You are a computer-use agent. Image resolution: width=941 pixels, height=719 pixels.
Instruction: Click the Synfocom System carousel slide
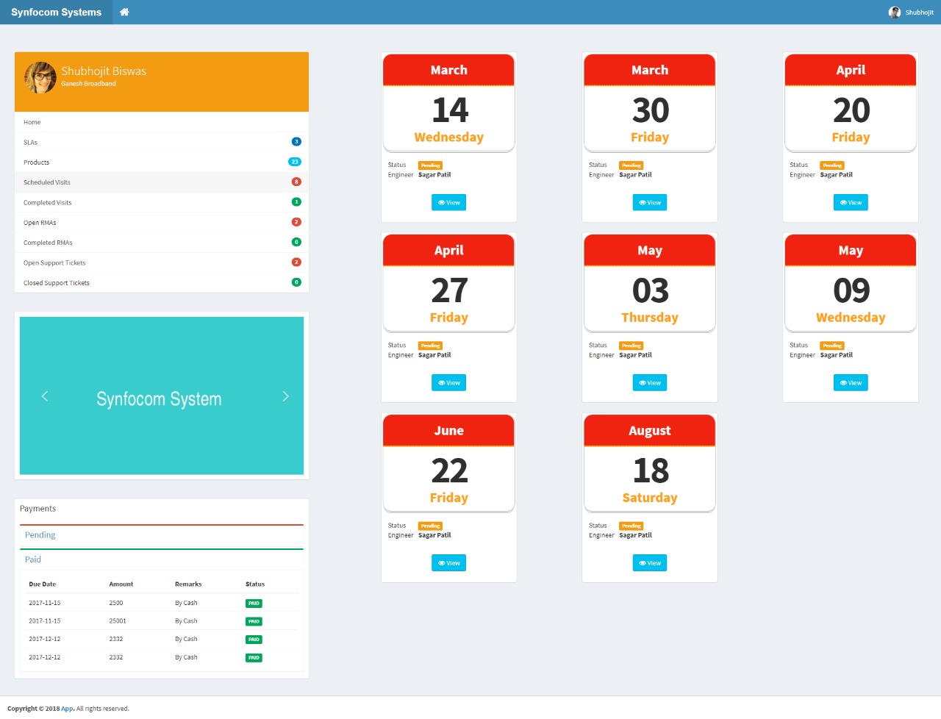tap(161, 396)
